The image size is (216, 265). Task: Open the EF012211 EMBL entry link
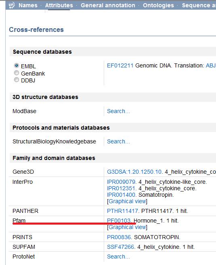tap(120, 65)
